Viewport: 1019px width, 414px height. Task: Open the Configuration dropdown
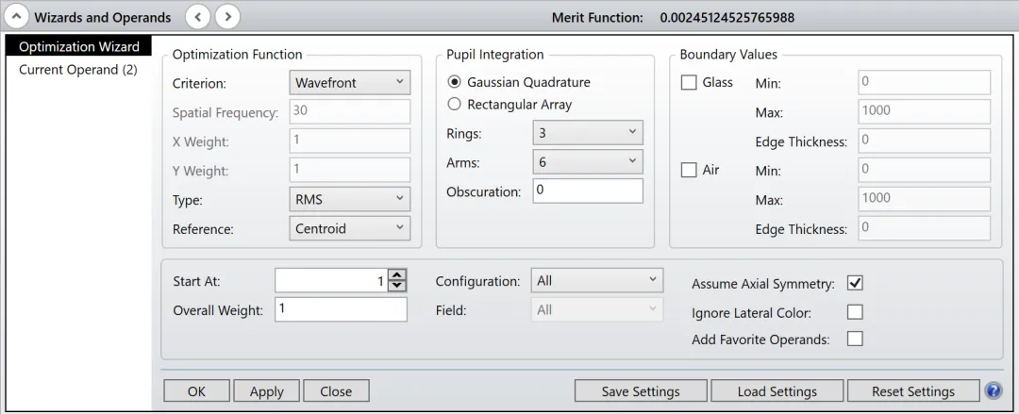[x=596, y=281]
